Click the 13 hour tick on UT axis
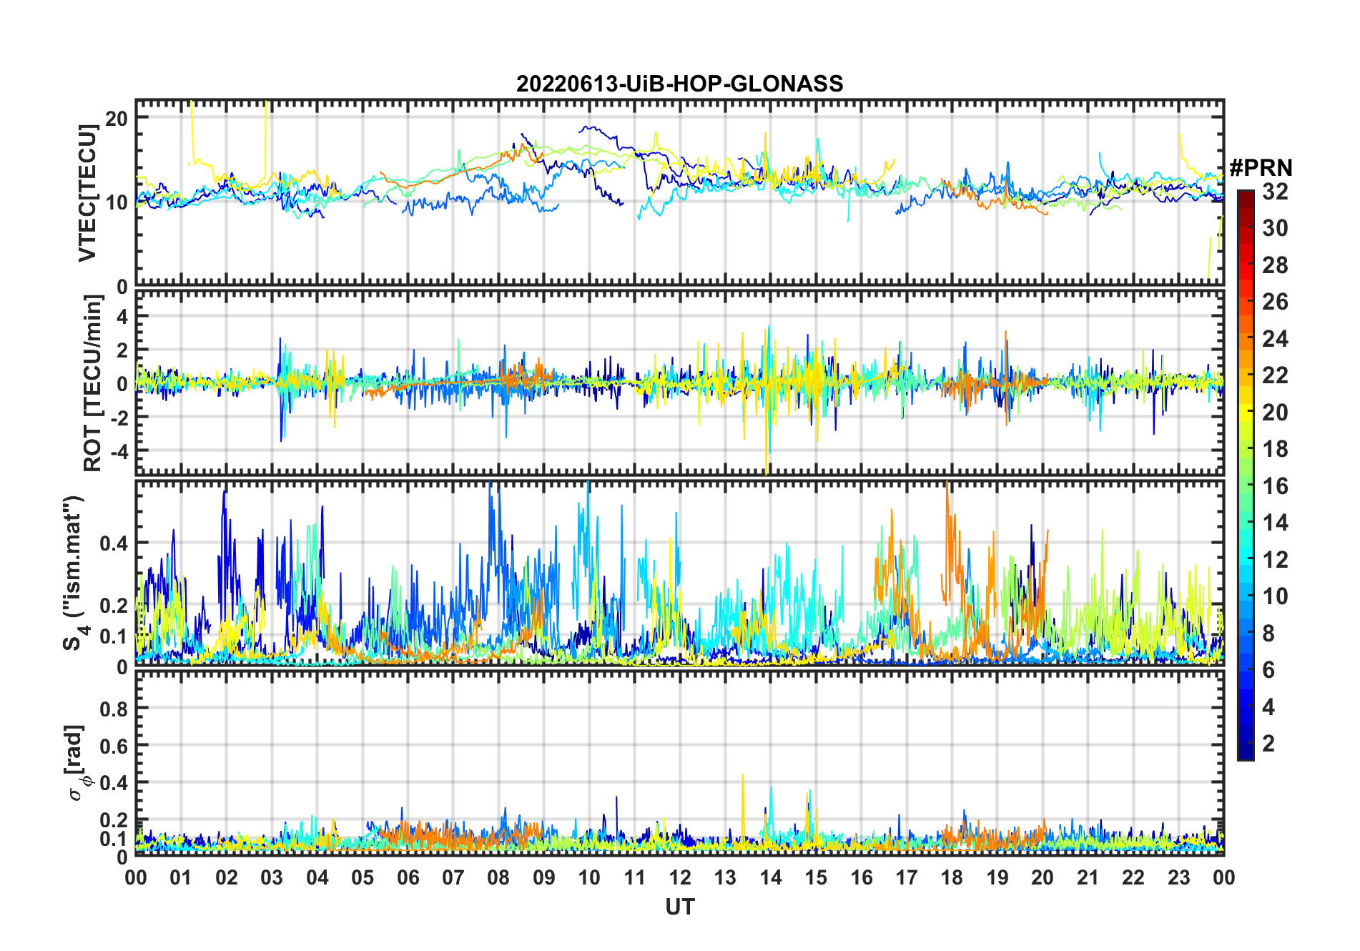This screenshot has height=951, width=1360. click(725, 877)
